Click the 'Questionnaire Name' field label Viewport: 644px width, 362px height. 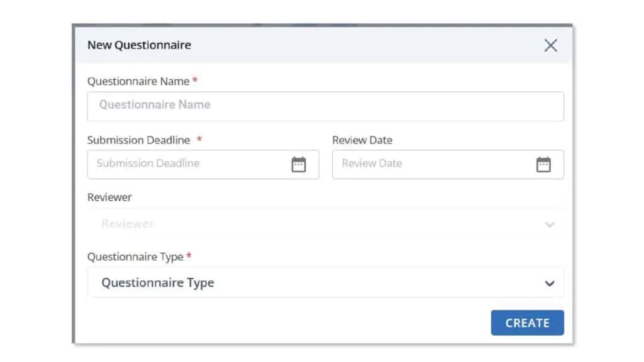pyautogui.click(x=138, y=81)
